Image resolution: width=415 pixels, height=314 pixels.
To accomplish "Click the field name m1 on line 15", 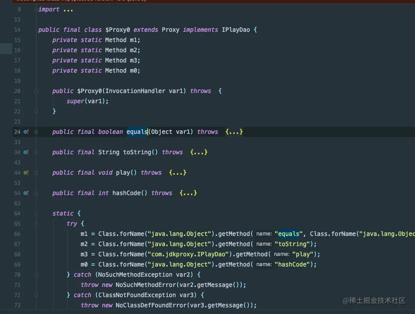I will click(133, 40).
